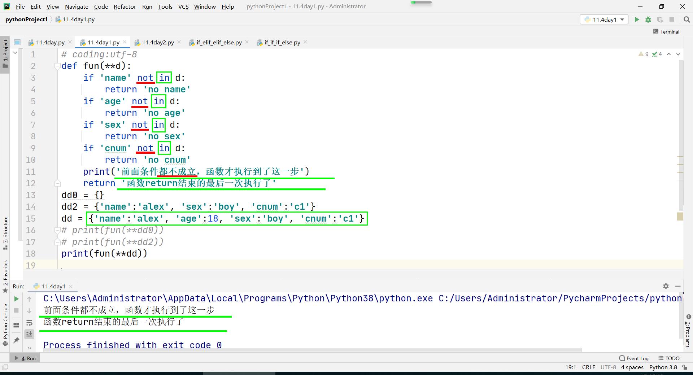Close the 11.4day.py tab

click(70, 42)
